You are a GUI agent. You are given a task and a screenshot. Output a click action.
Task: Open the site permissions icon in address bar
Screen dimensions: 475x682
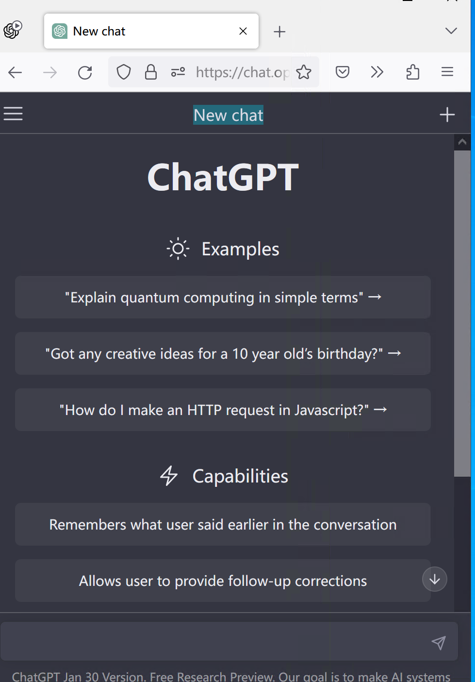[x=178, y=72]
